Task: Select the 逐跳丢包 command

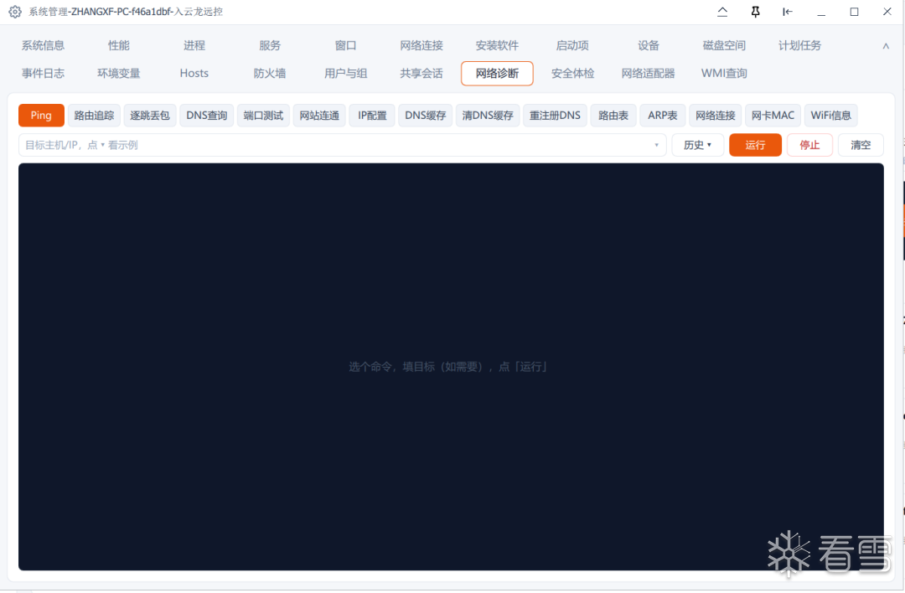Action: [x=149, y=116]
